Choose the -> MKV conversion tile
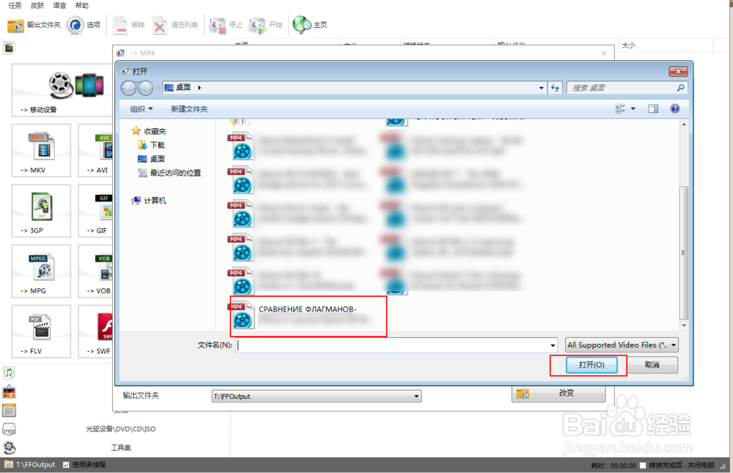Screen dimensions: 733x473 tap(41, 150)
